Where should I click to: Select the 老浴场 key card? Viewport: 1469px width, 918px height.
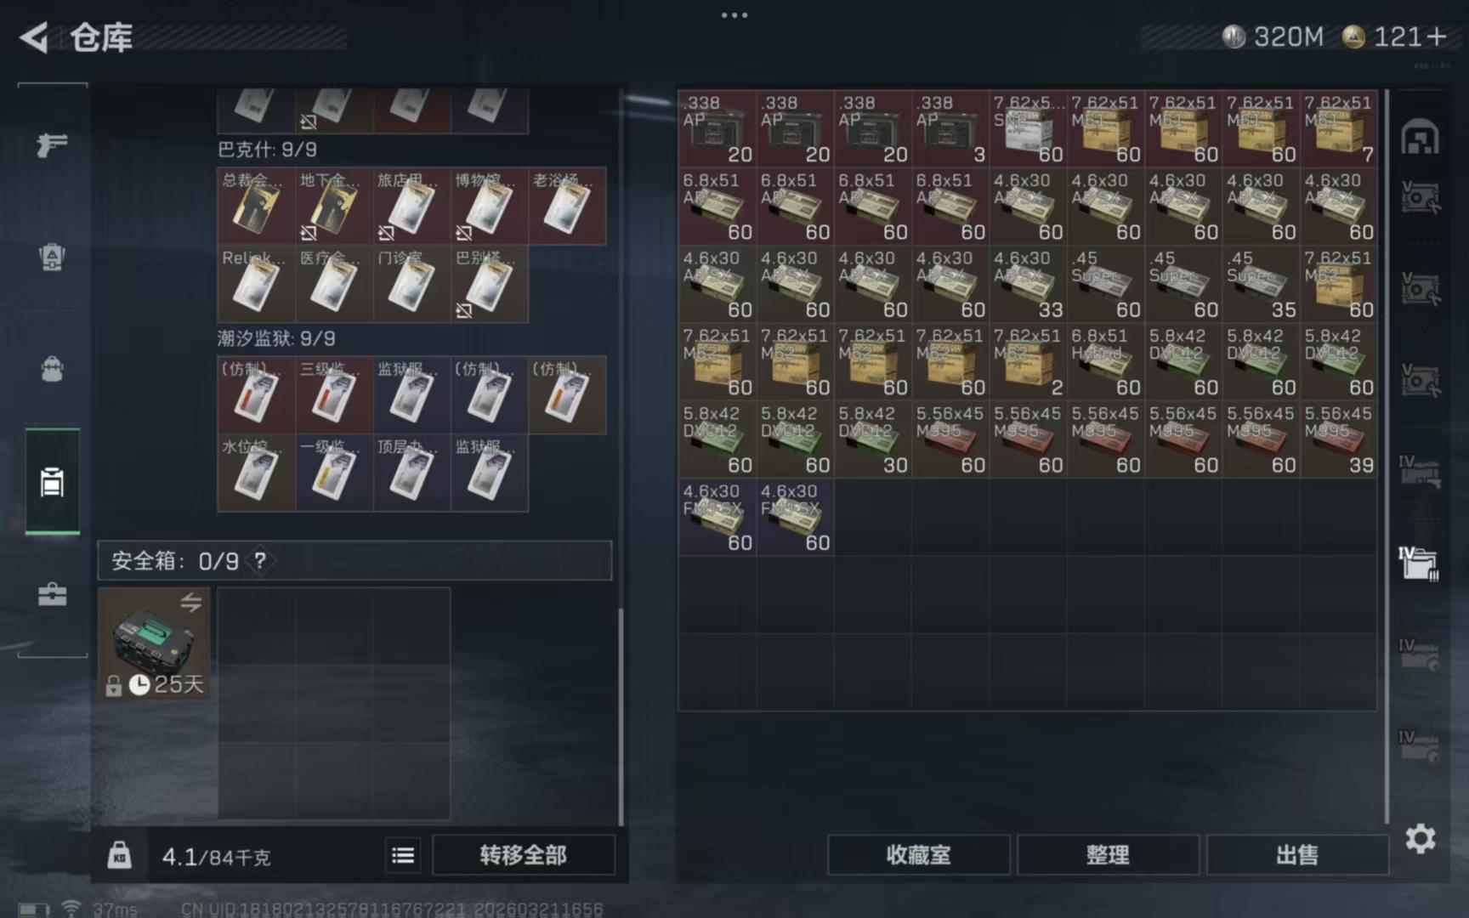pos(567,206)
